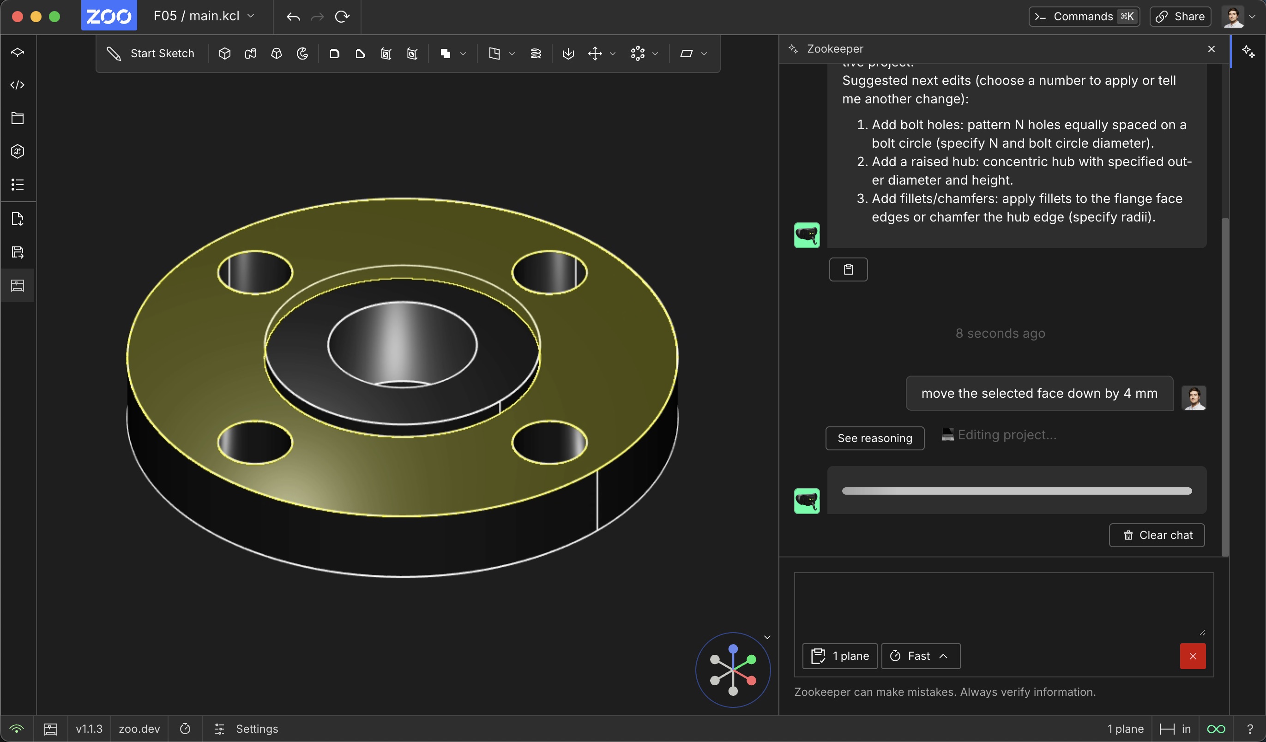This screenshot has width=1266, height=742.
Task: Expand the F05 / main.kcl file dropdown
Action: point(204,16)
